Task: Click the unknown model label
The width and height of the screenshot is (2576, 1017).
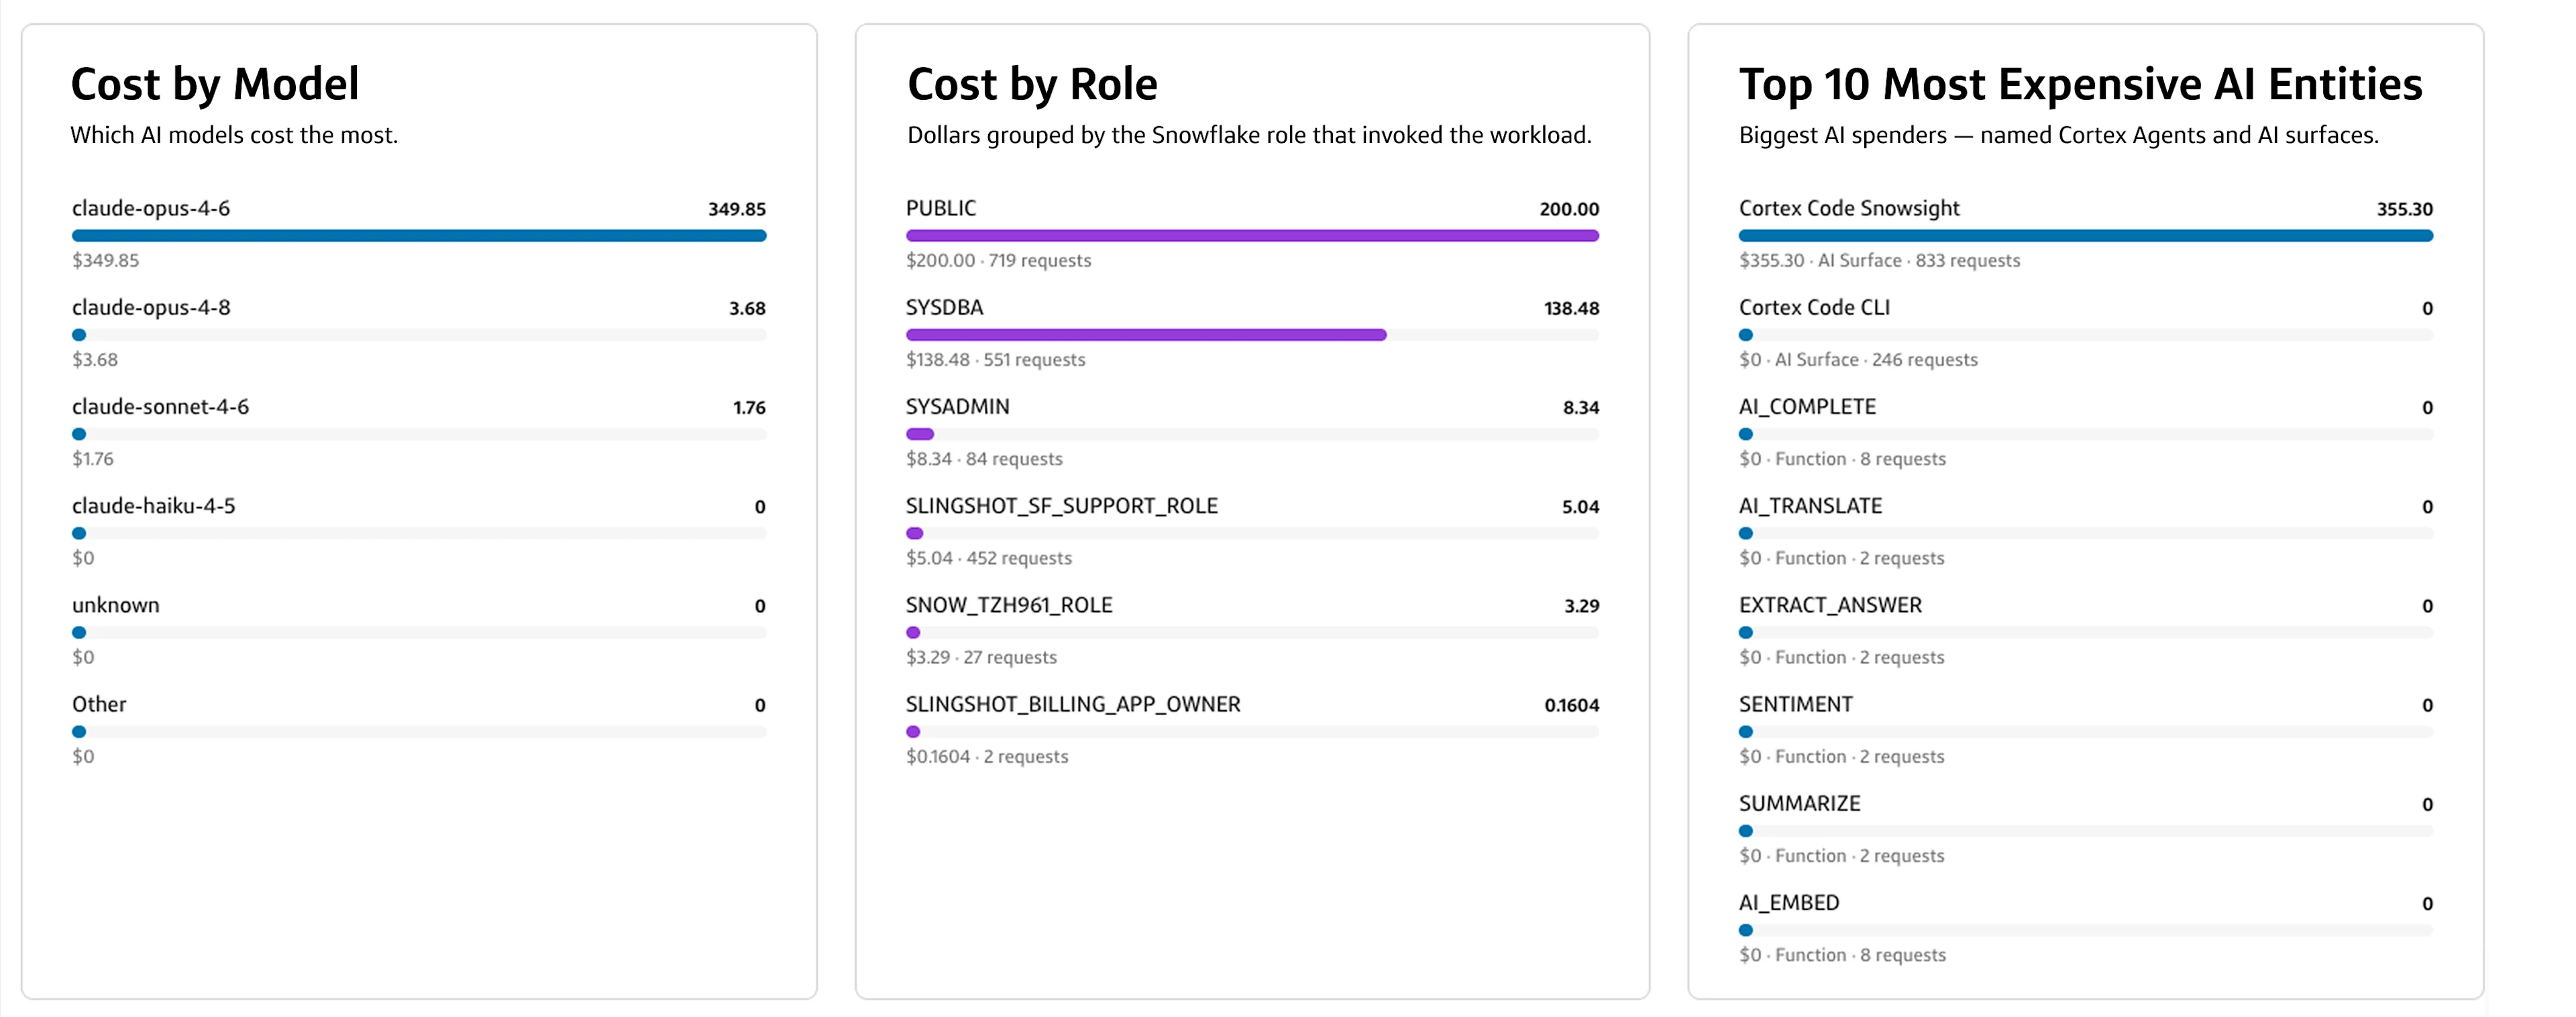Action: tap(116, 605)
